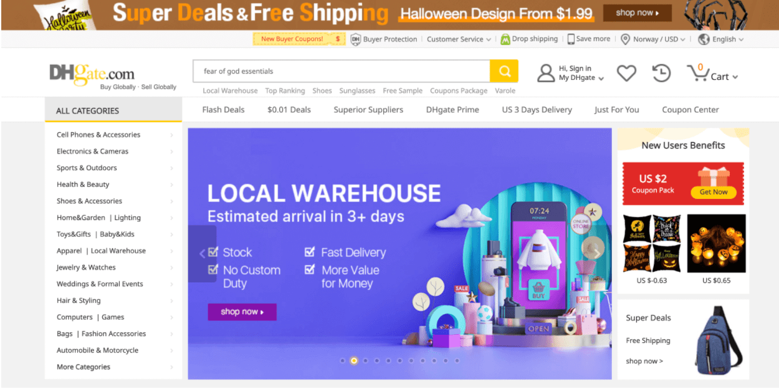Click the Buyer Protection shield icon
779x389 pixels.
tap(356, 39)
